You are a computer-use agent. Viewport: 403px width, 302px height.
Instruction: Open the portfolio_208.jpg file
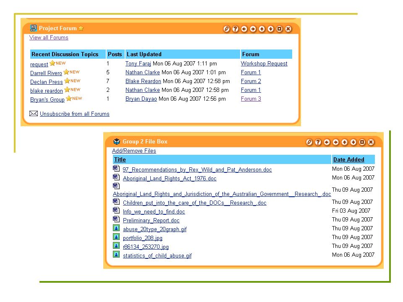[x=143, y=238]
